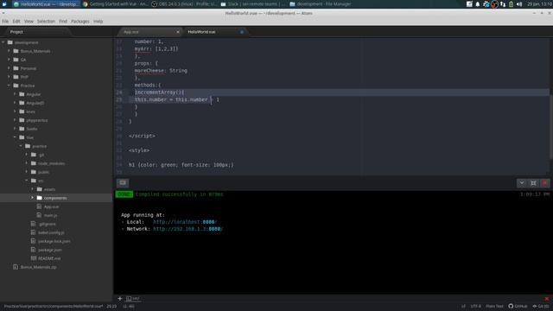This screenshot has width=553, height=311.
Task: Select the components folder icon
Action: tap(40, 198)
